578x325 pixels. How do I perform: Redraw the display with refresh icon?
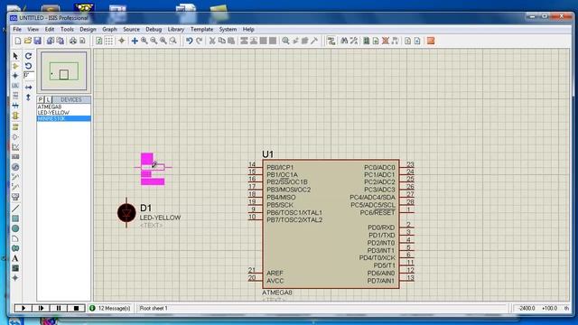[98, 41]
